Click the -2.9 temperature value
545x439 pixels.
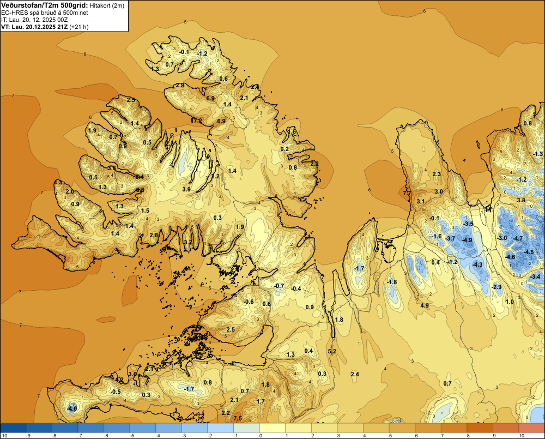click(x=496, y=287)
